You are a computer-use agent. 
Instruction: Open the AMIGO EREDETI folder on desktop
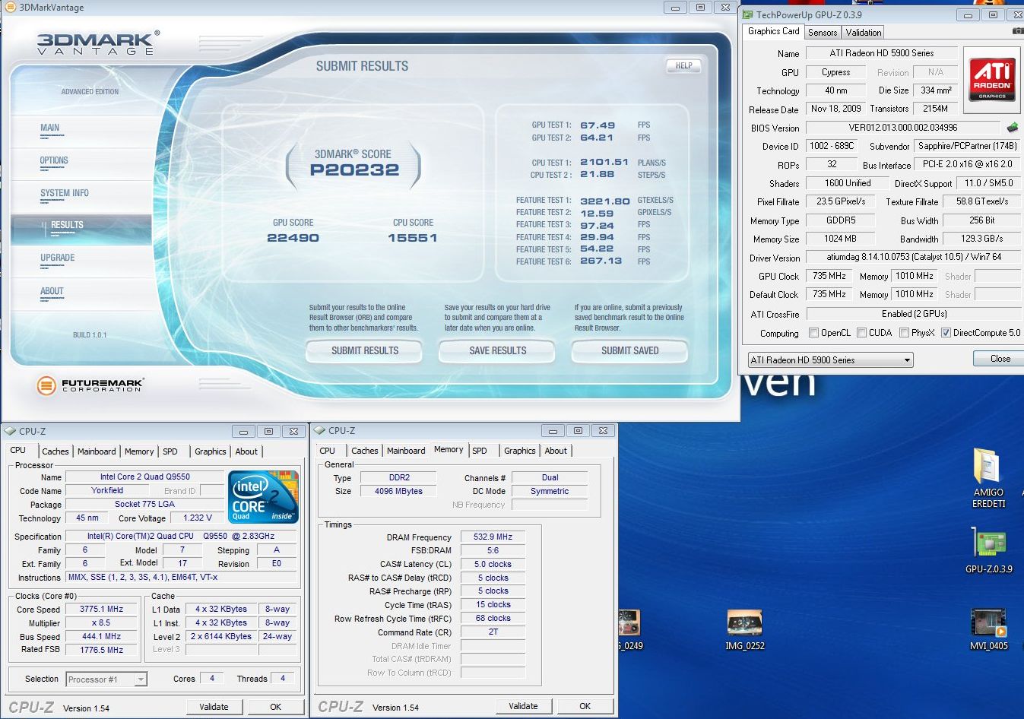click(x=988, y=478)
